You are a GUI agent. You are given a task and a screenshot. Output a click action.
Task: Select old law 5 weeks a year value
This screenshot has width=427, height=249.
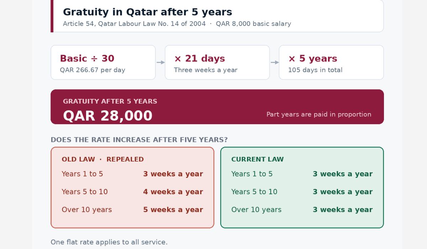(173, 210)
